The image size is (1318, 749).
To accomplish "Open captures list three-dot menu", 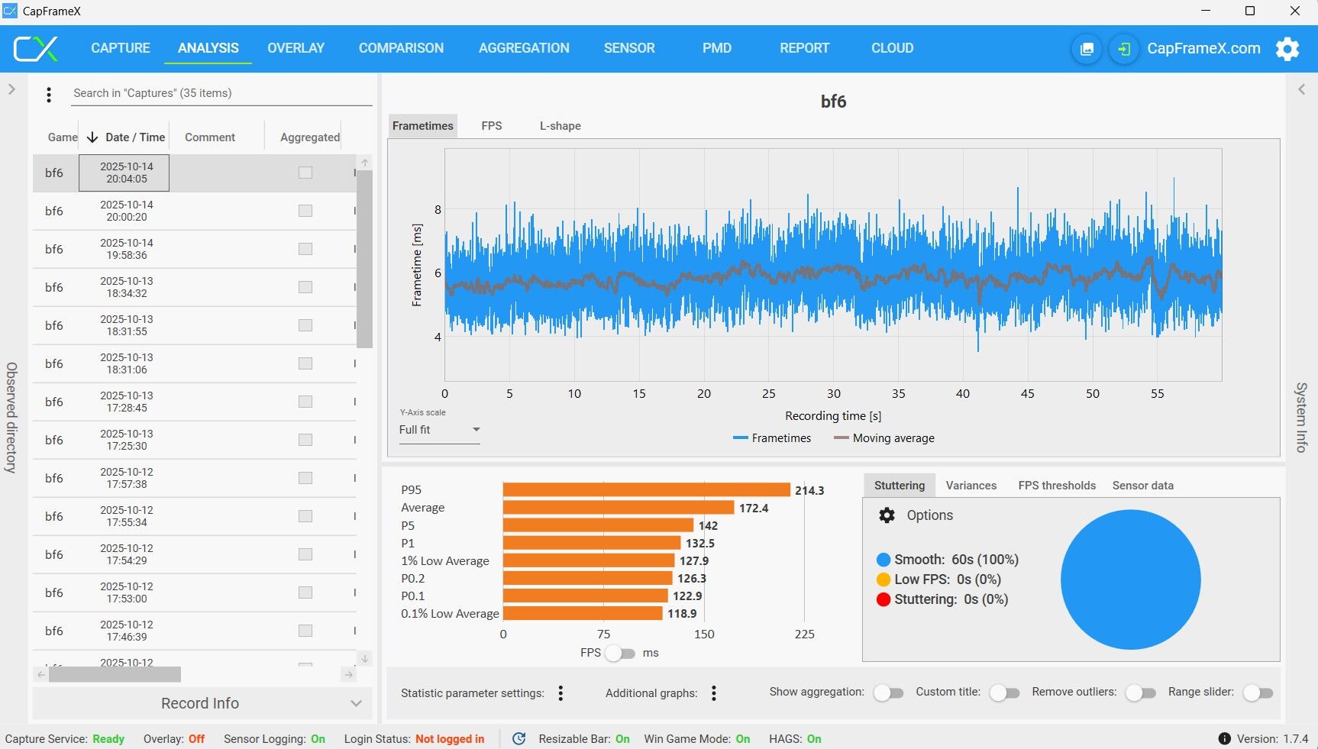I will click(x=49, y=94).
